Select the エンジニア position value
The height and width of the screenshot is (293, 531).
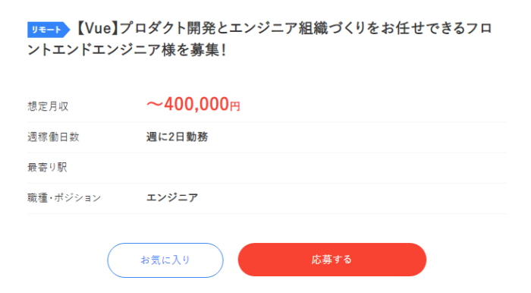pyautogui.click(x=172, y=197)
